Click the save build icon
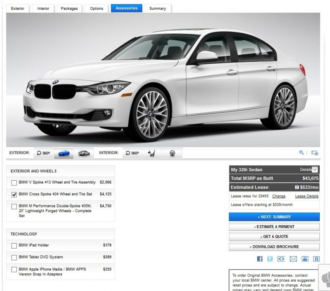Screen dimensions: 330x291 pos(316,259)
